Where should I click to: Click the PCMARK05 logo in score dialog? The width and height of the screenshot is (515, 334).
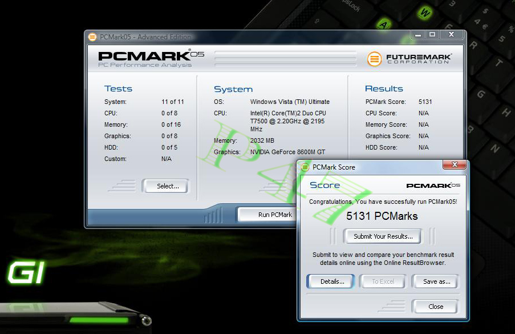pos(433,186)
